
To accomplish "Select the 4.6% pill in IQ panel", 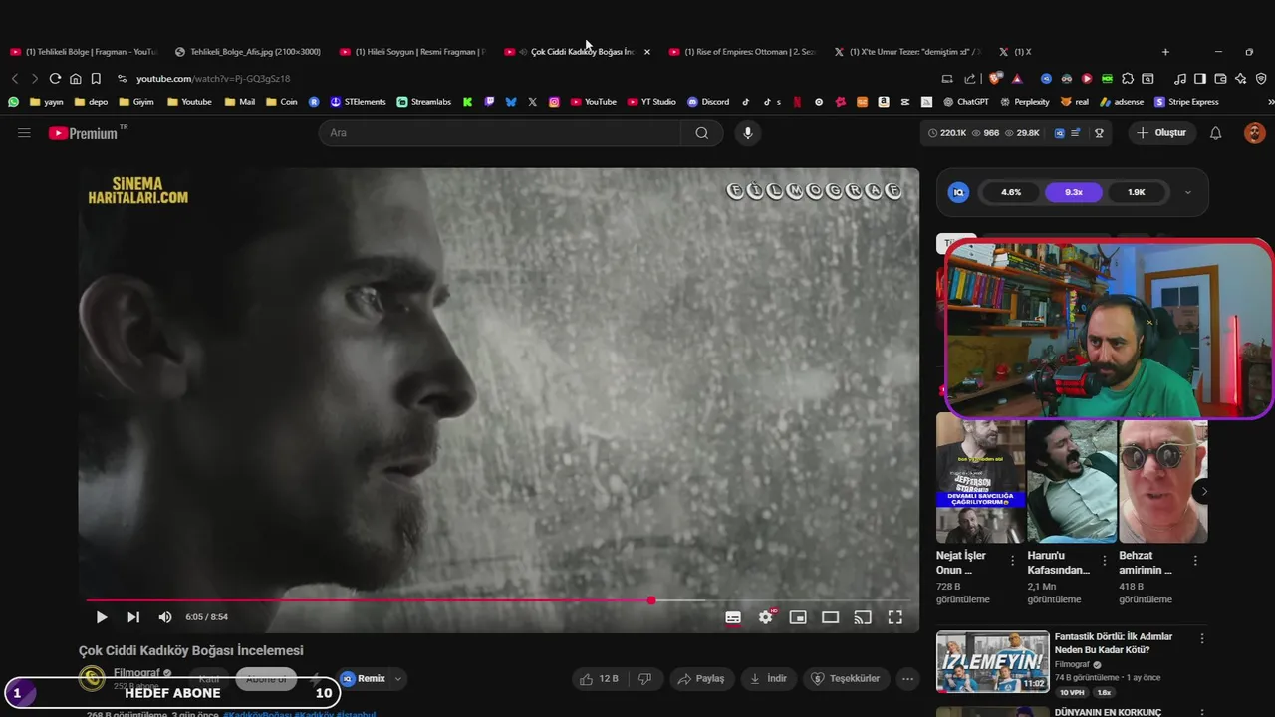I will [1011, 192].
